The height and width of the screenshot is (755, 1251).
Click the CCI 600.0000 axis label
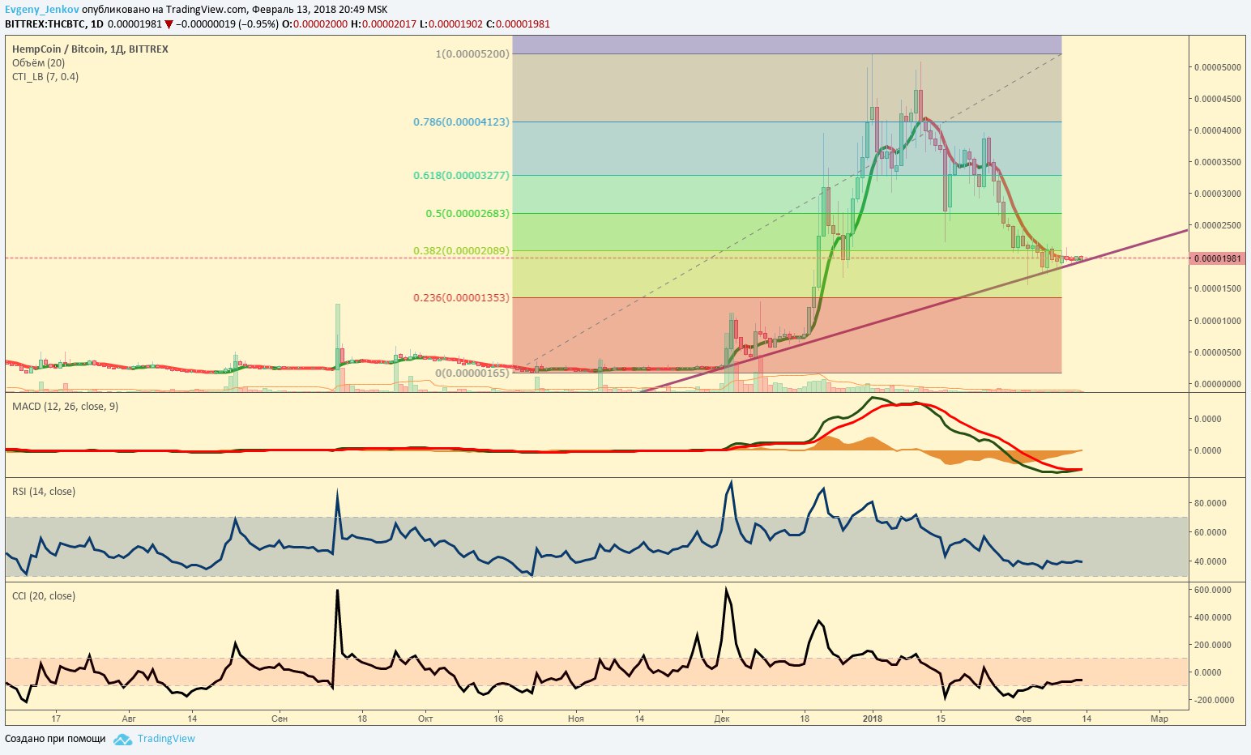tap(1213, 590)
